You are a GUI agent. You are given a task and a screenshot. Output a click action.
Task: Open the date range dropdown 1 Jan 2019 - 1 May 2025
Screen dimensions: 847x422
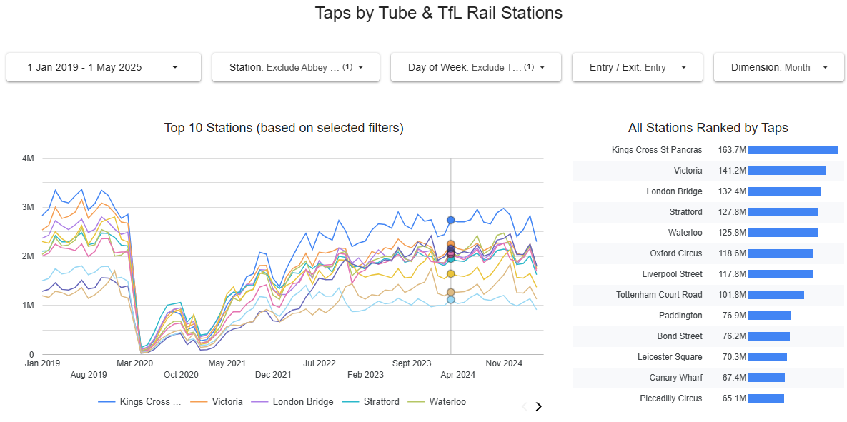104,67
